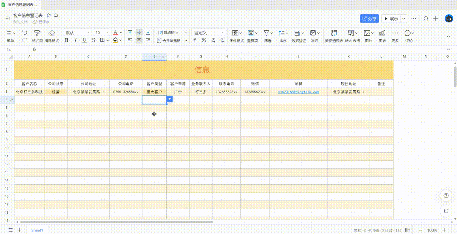Open fill color dropdown arrow
The image size is (457, 234).
point(121,40)
